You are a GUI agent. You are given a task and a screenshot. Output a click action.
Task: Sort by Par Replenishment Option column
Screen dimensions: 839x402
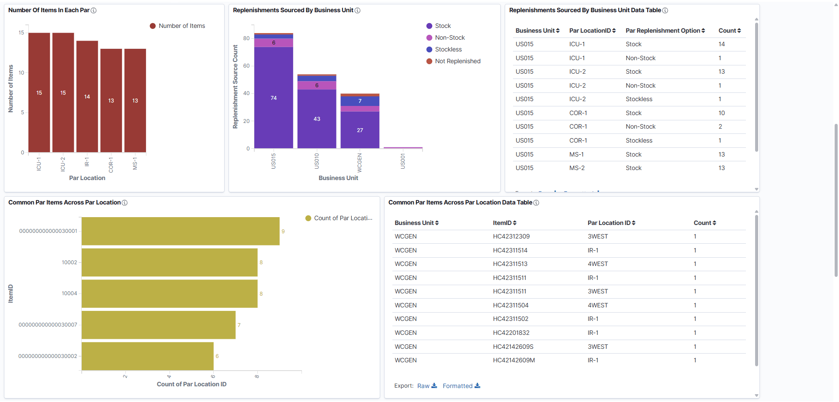pos(702,31)
